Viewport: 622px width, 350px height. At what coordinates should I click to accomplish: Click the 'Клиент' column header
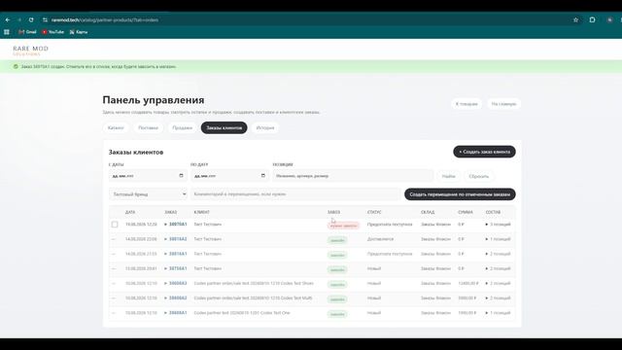click(201, 212)
